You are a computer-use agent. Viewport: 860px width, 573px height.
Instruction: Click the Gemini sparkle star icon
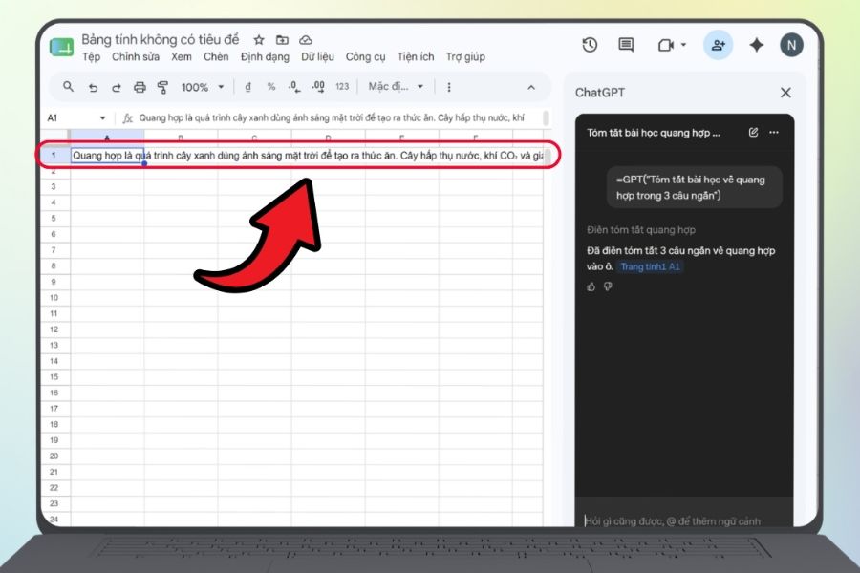tap(757, 45)
